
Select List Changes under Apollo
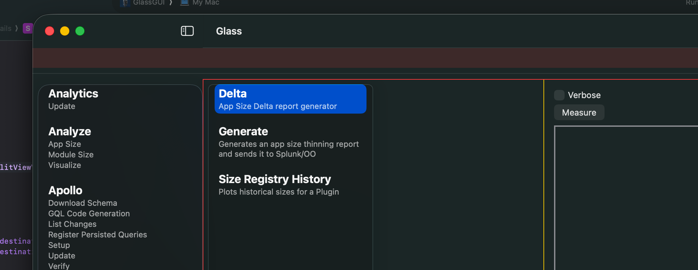pyautogui.click(x=72, y=224)
